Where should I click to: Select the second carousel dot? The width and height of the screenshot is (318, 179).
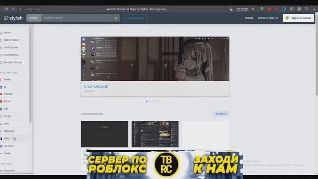(150, 101)
